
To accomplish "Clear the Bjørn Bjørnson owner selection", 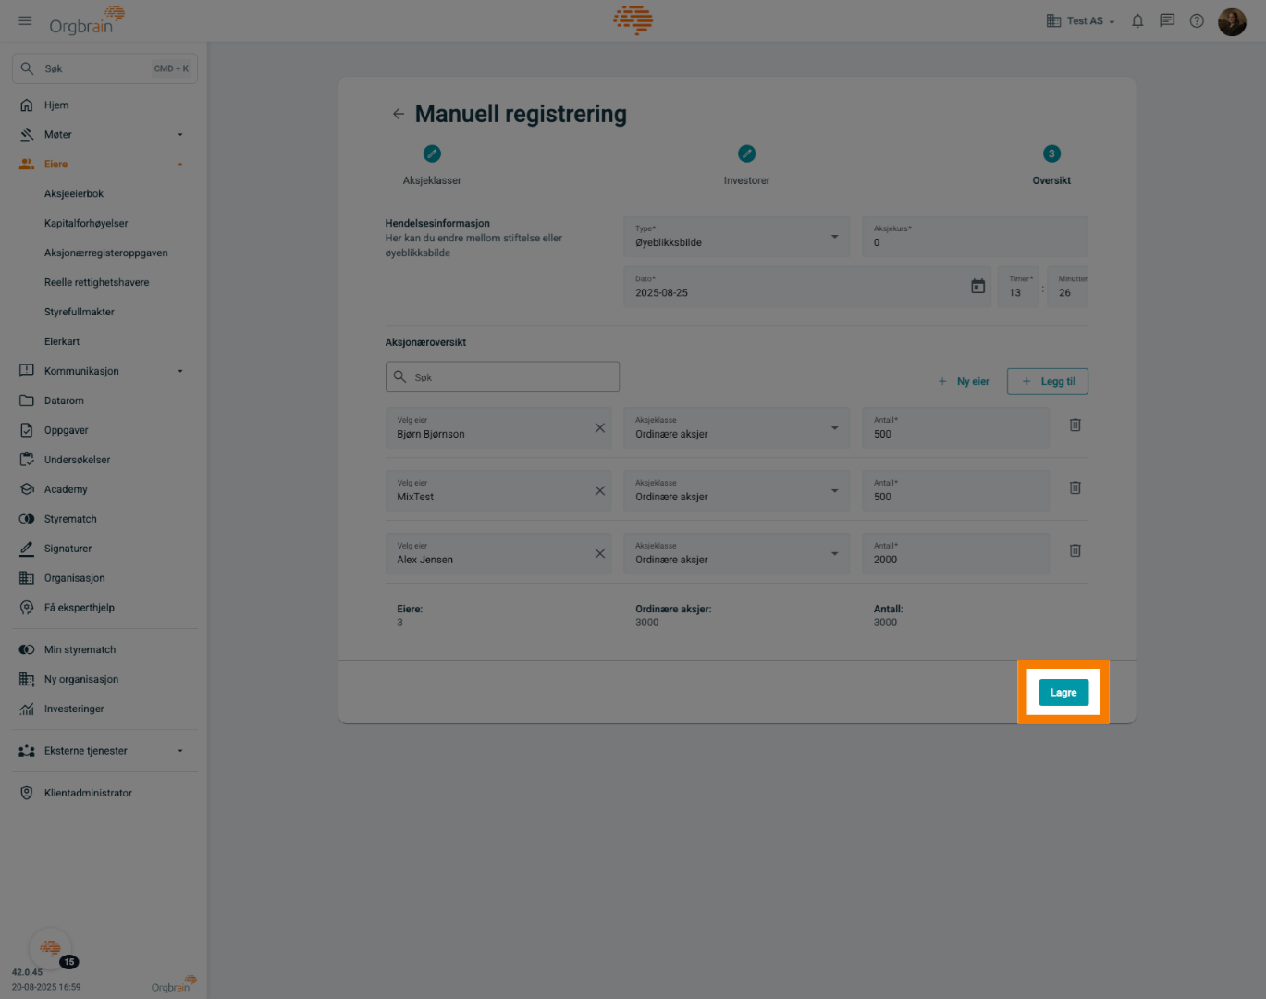I will pos(600,428).
